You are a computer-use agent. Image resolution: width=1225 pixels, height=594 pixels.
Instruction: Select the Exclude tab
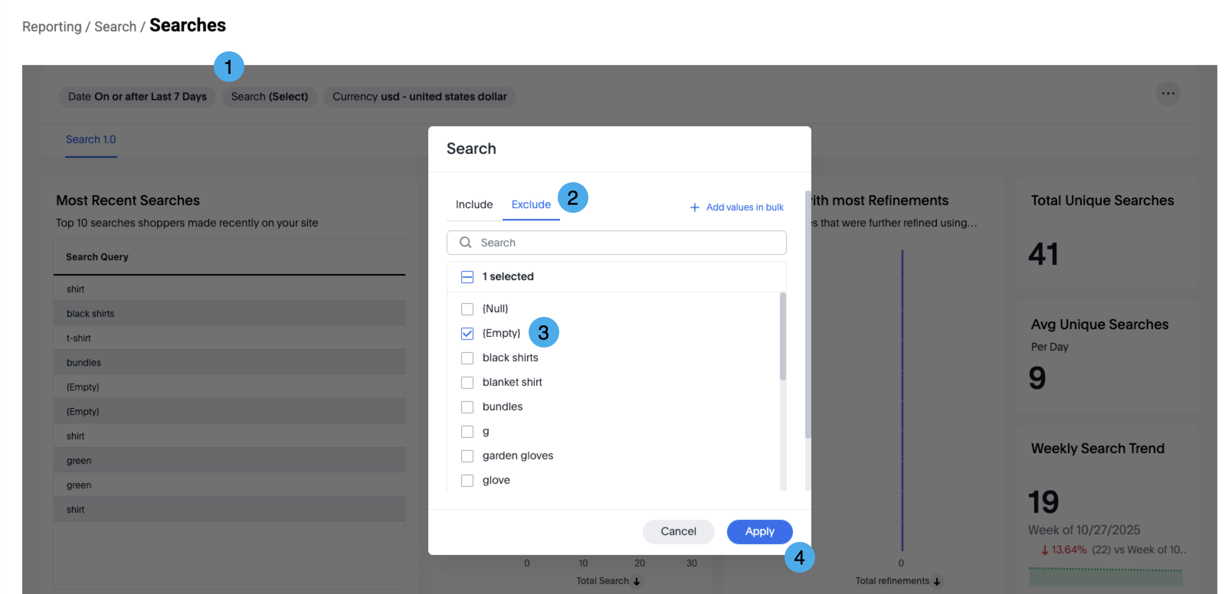click(531, 205)
